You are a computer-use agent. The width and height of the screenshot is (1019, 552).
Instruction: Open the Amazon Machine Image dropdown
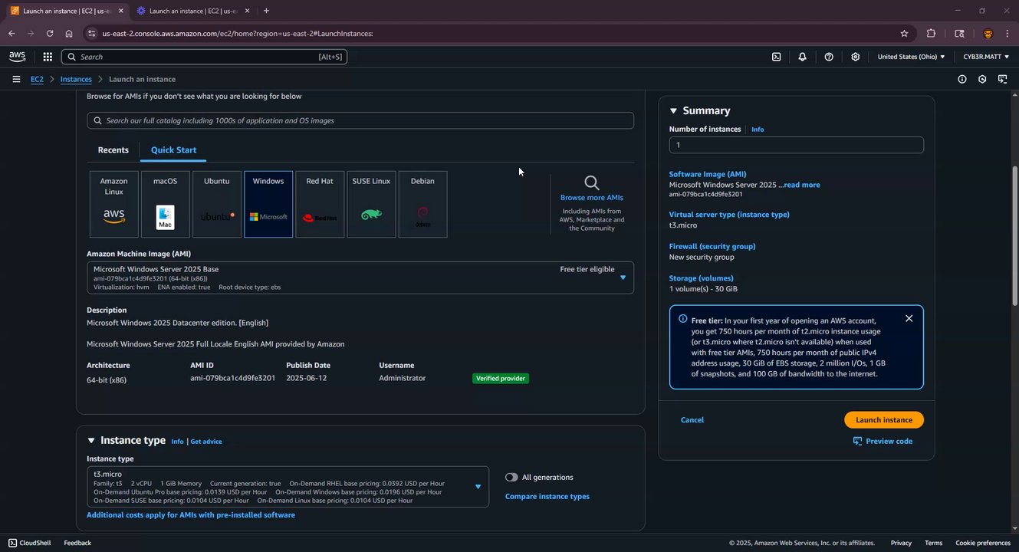pyautogui.click(x=360, y=278)
